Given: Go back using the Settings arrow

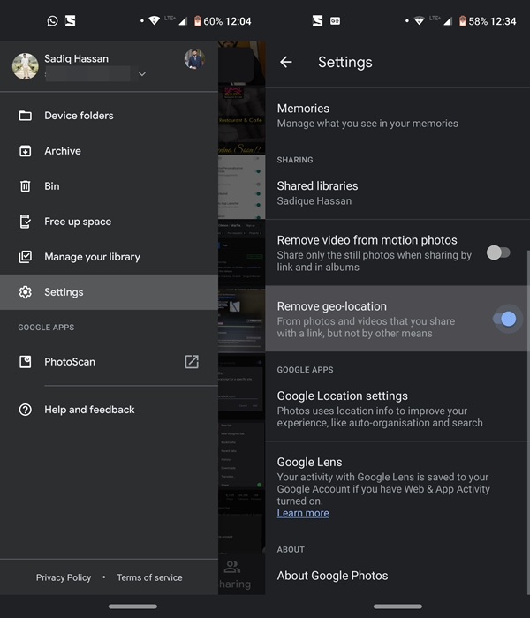Looking at the screenshot, I should (285, 62).
